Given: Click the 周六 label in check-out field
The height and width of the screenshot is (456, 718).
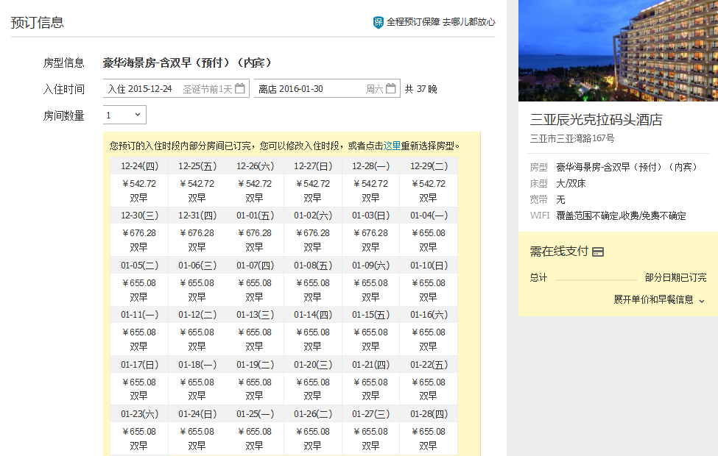Looking at the screenshot, I should click(x=374, y=89).
